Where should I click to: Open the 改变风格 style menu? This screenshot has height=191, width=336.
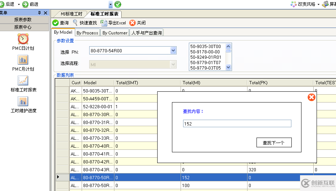click(x=303, y=4)
